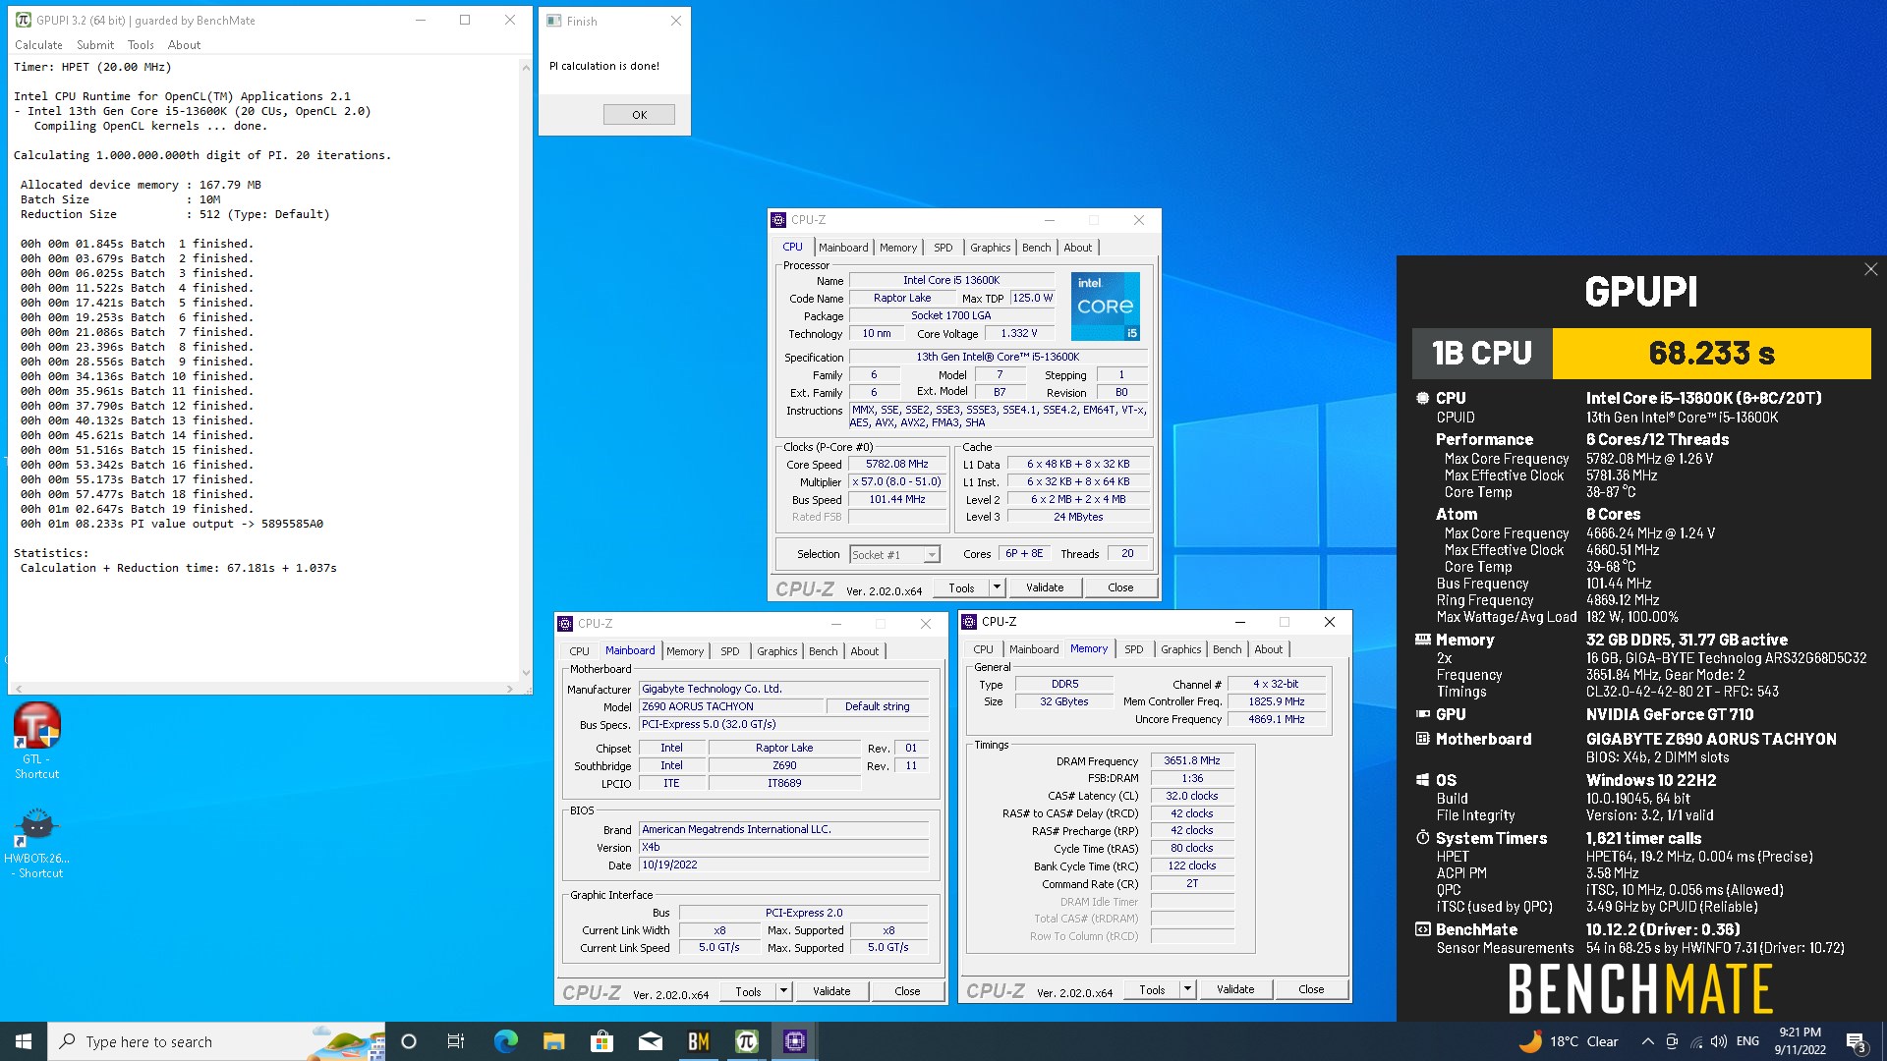The height and width of the screenshot is (1061, 1887).
Task: Click the GPUPI pi icon in title bar
Action: tap(23, 20)
